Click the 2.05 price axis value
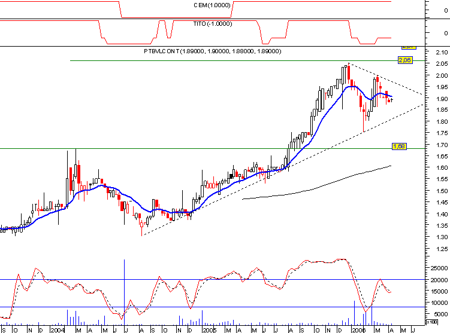The width and height of the screenshot is (450, 333). tap(442, 64)
